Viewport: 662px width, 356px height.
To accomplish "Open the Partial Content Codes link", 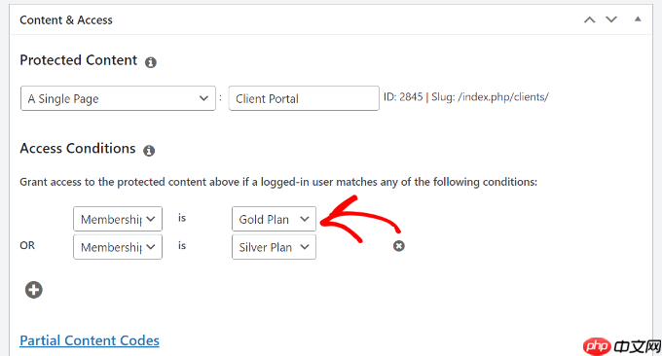I will pos(90,340).
